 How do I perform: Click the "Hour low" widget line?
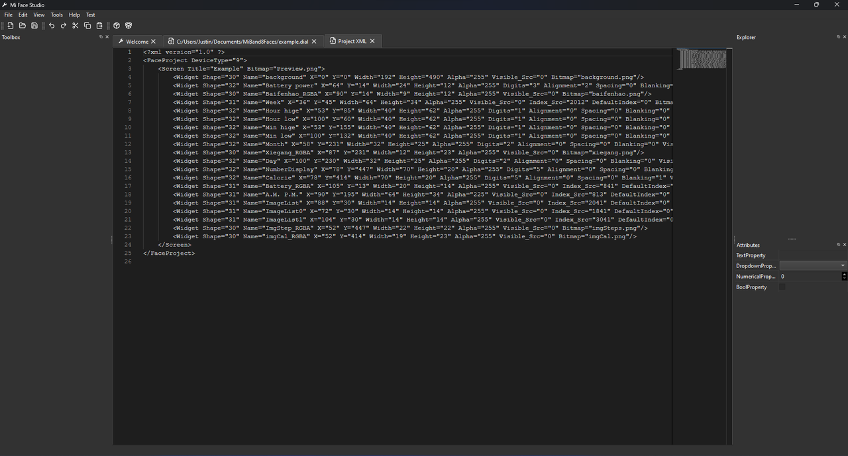point(423,119)
